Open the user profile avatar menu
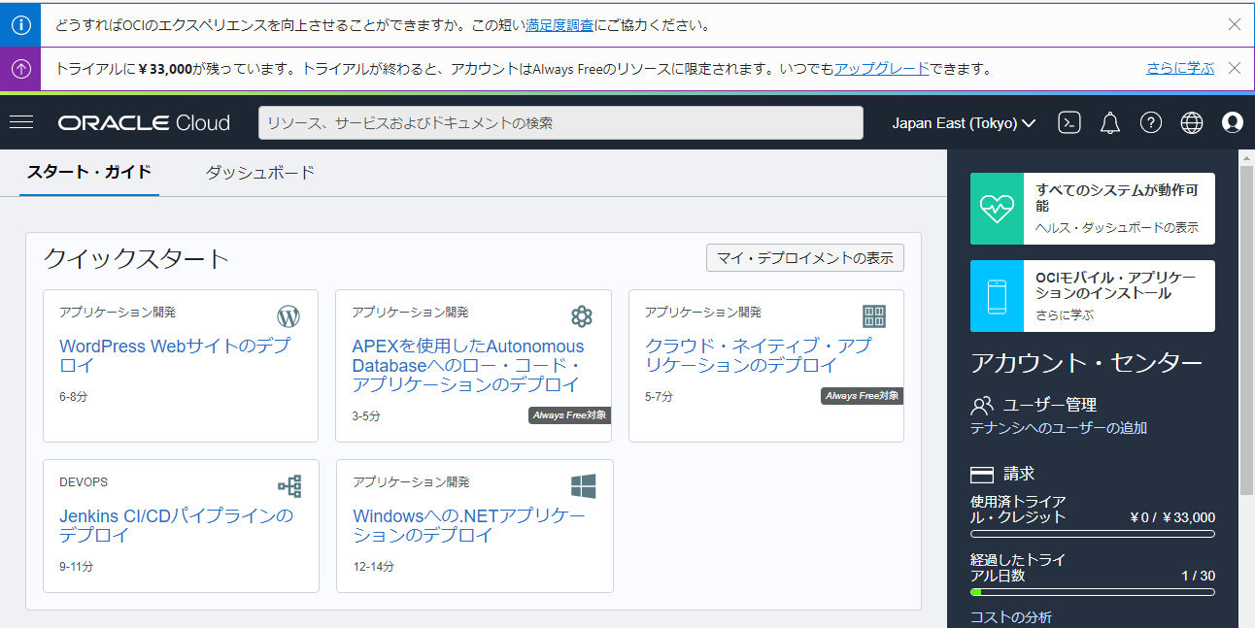1255x628 pixels. [1233, 122]
